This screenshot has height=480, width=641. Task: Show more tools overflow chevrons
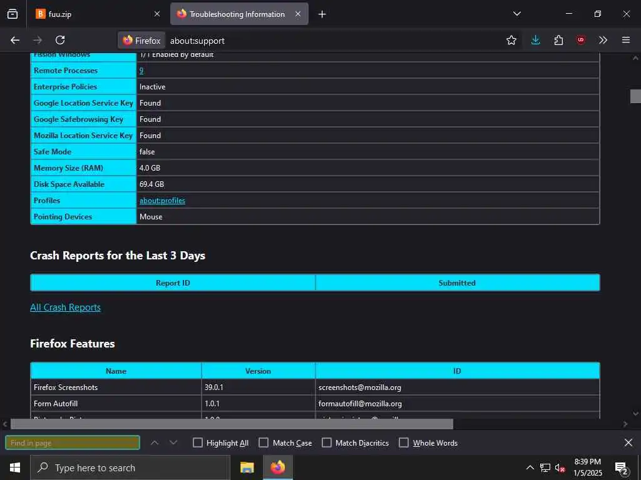603,40
